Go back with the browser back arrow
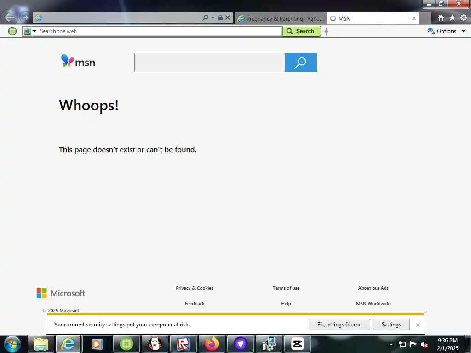471x353 pixels. (x=9, y=17)
